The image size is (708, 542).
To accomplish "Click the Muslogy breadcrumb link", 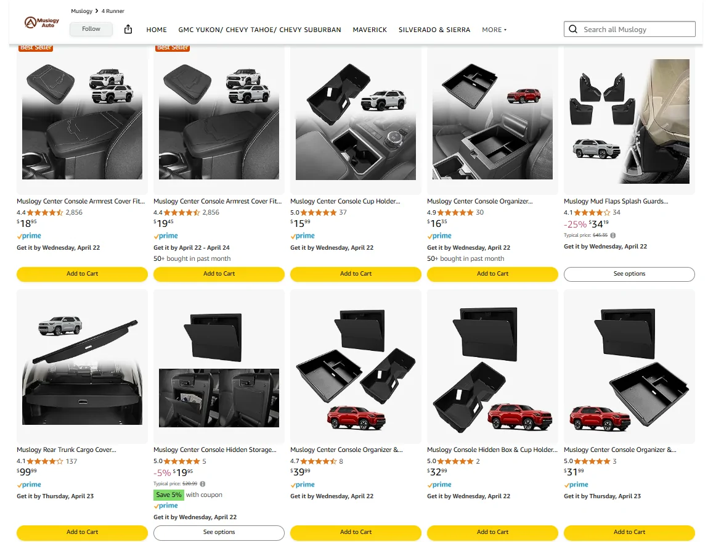I will pos(81,11).
